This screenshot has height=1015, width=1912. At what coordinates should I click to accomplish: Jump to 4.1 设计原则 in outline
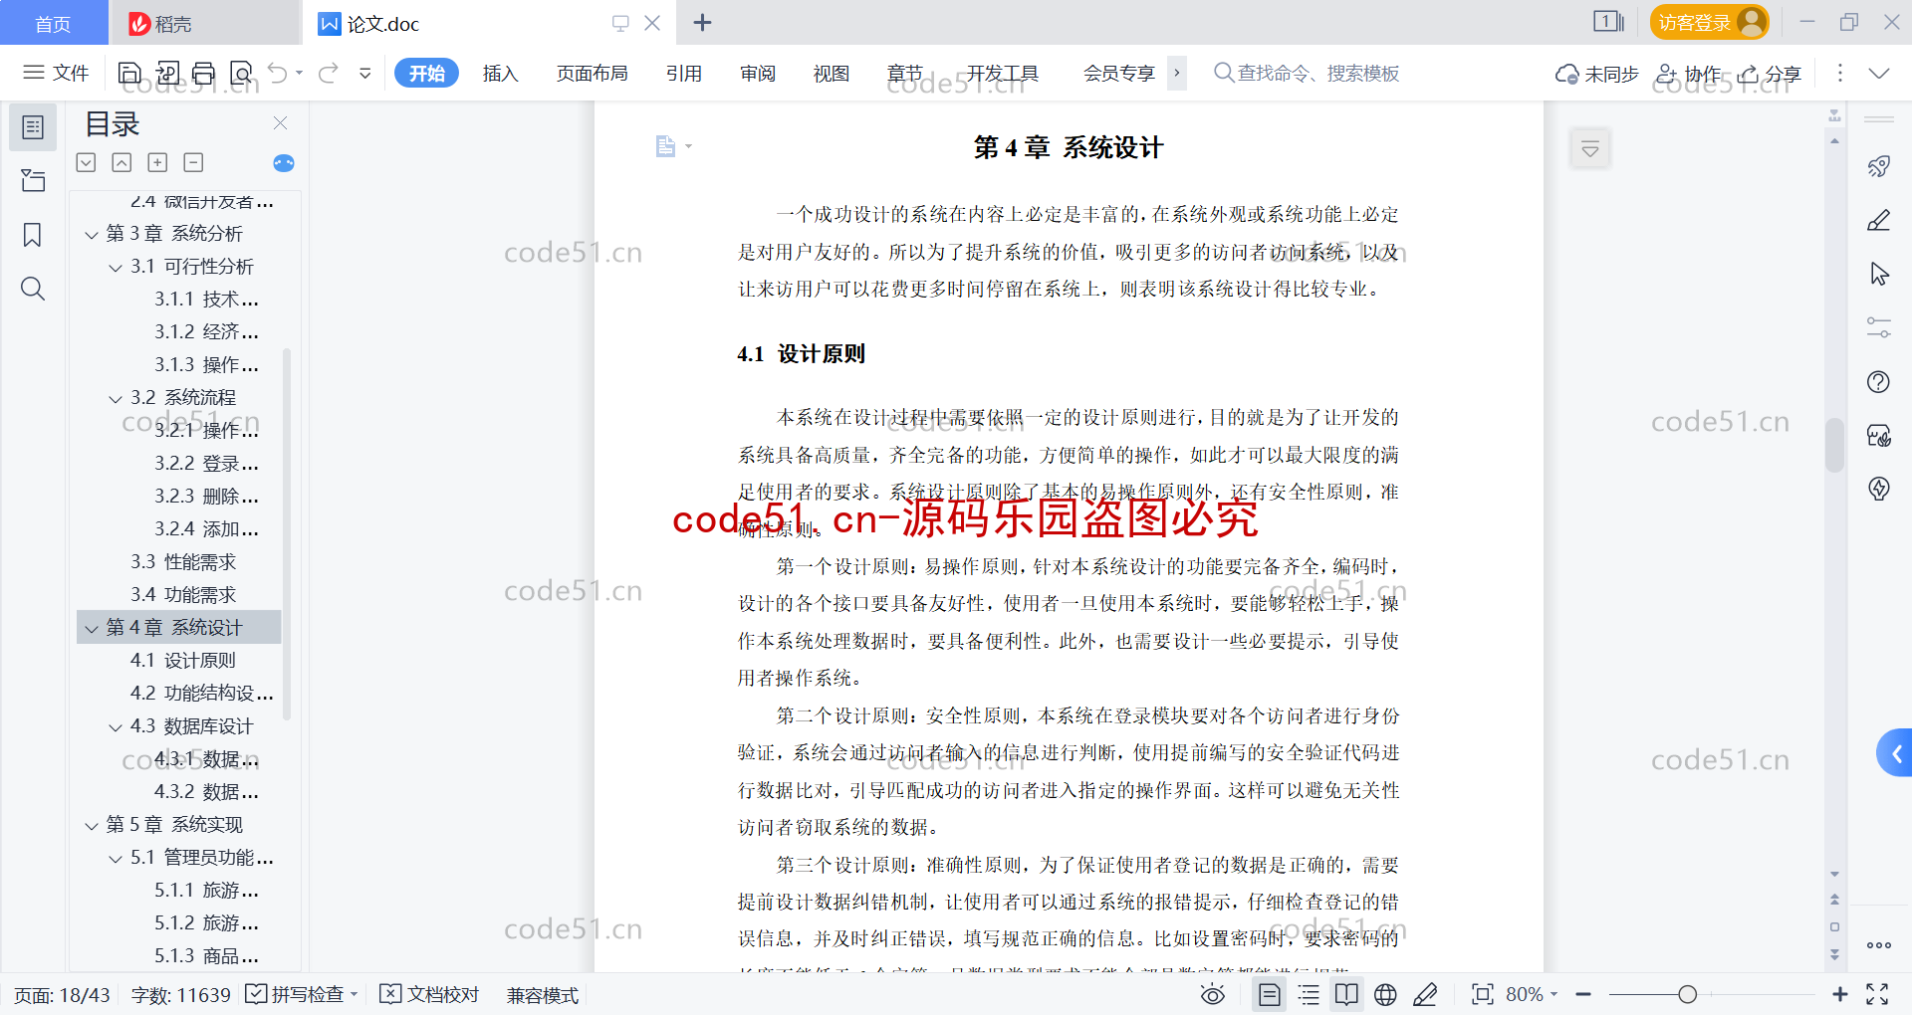tap(183, 661)
